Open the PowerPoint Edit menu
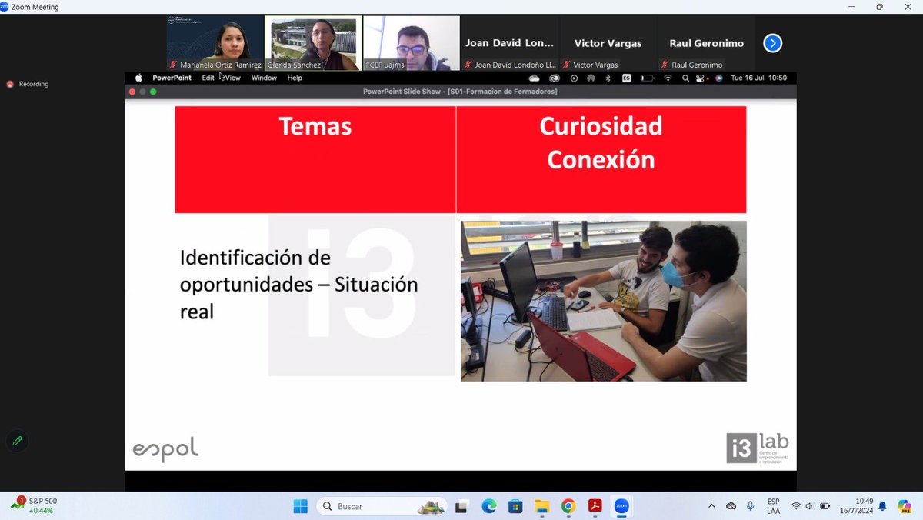This screenshot has width=923, height=520. (x=206, y=78)
